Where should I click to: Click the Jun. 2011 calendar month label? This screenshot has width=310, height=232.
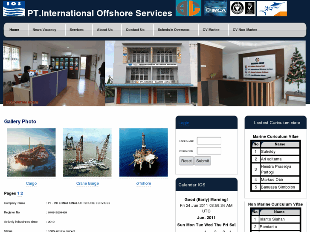point(206,218)
